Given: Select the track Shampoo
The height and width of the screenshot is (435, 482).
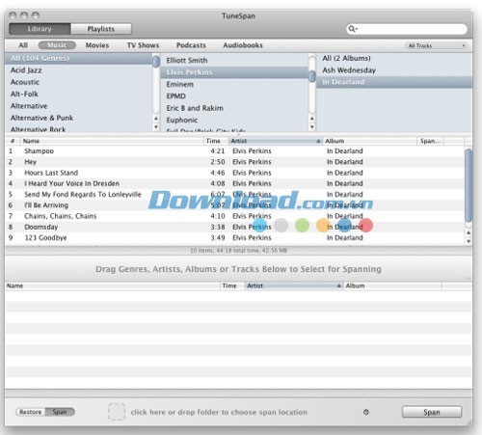Looking at the screenshot, I should 234,150.
